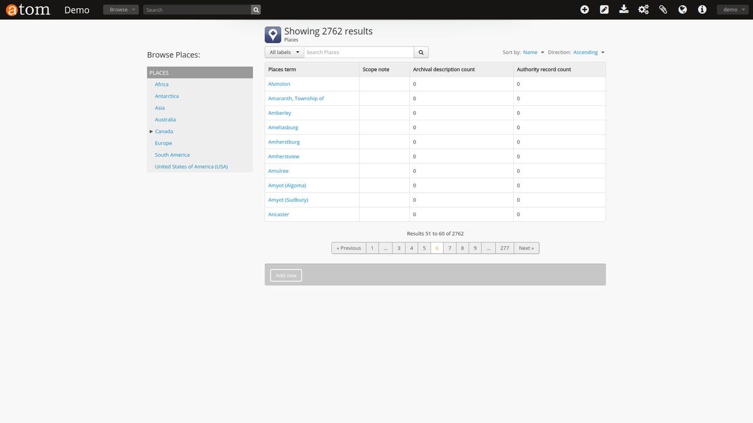Open the Clipboard paperclip menu
This screenshot has width=753, height=423.
663,9
